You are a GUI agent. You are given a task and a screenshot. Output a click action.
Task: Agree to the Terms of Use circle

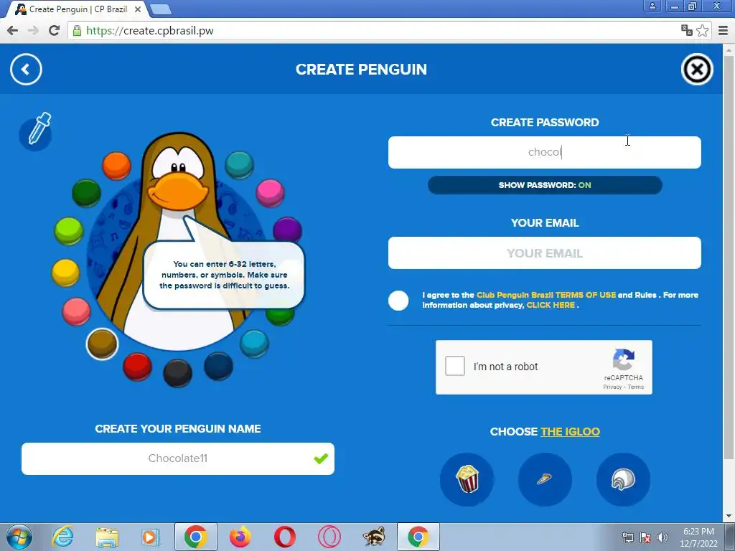coord(398,301)
